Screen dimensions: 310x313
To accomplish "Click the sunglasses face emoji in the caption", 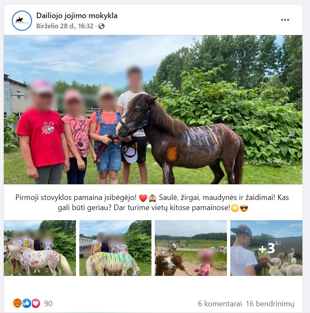I will coord(244,208).
